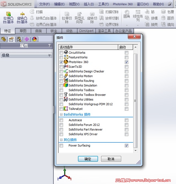Select the Dome (圆顶) tool
This screenshot has width=176, height=184.
pyautogui.click(x=167, y=18)
